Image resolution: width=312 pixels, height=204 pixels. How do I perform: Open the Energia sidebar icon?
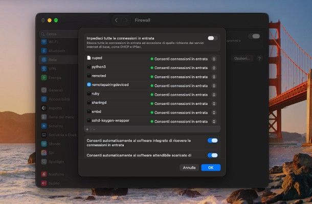point(44,78)
